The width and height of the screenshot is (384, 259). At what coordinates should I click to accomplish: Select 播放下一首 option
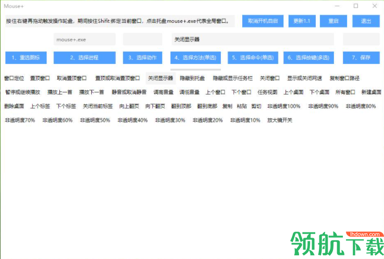[x=92, y=92]
